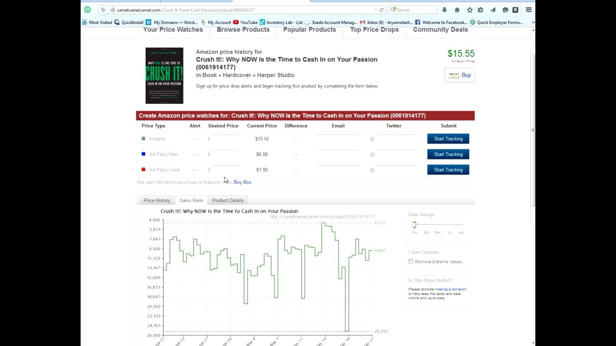
Task: Click the browser Search box
Action: coord(413,10)
